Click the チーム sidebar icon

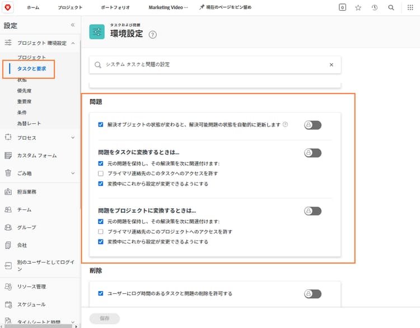click(8, 209)
